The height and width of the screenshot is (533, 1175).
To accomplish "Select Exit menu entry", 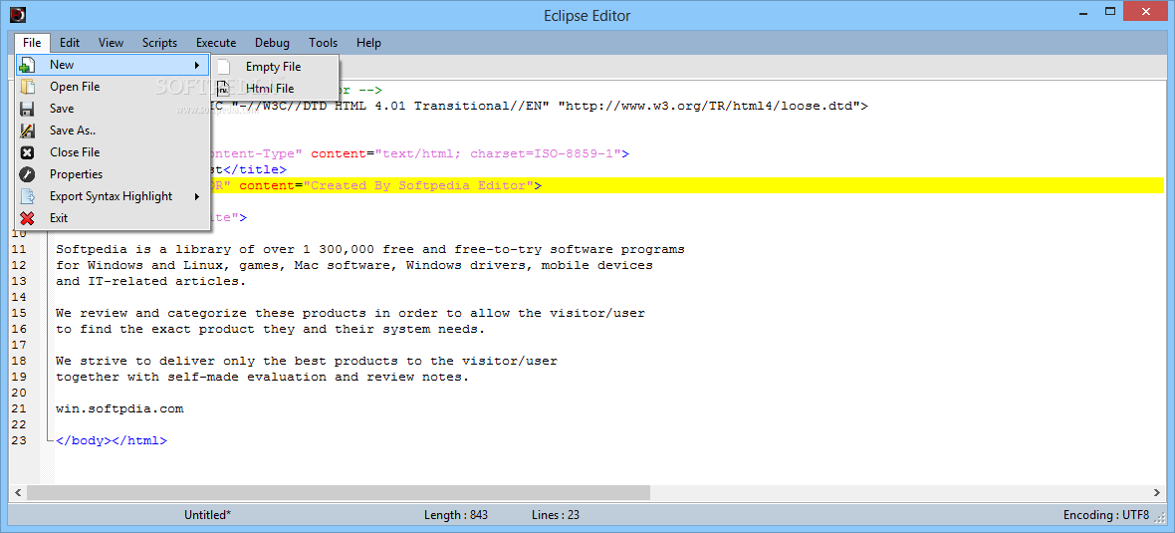I will pos(113,218).
